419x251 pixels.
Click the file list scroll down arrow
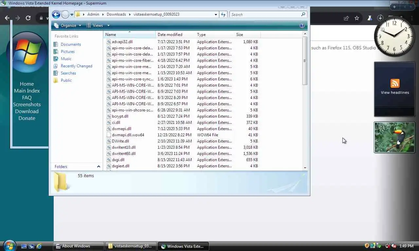pos(305,168)
